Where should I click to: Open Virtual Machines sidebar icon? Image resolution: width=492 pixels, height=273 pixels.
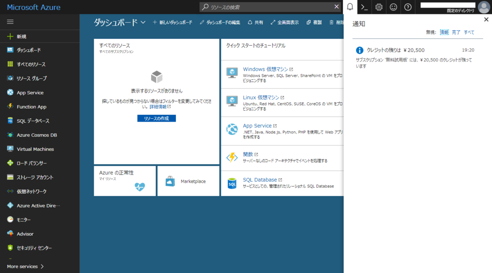point(10,149)
